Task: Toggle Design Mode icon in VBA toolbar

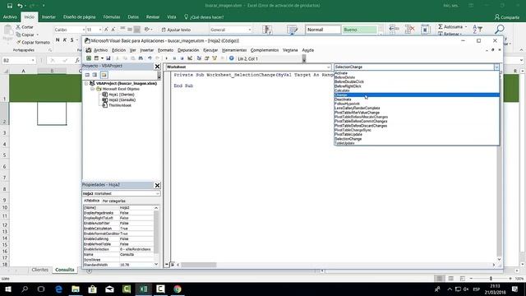Action: click(x=190, y=58)
